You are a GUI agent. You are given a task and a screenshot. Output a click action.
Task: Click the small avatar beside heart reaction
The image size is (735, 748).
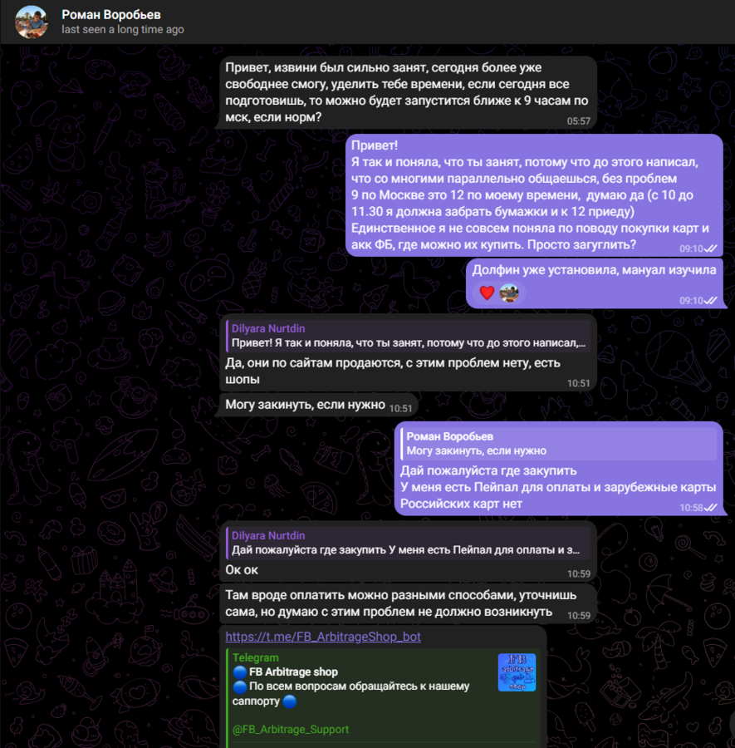(509, 293)
